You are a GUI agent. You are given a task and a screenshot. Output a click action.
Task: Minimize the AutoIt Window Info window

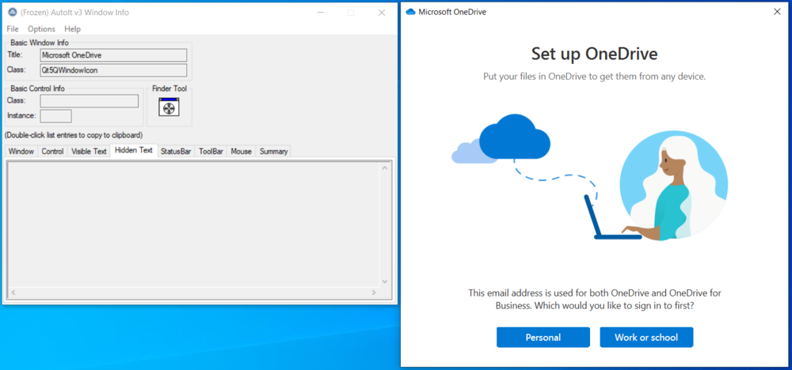320,13
